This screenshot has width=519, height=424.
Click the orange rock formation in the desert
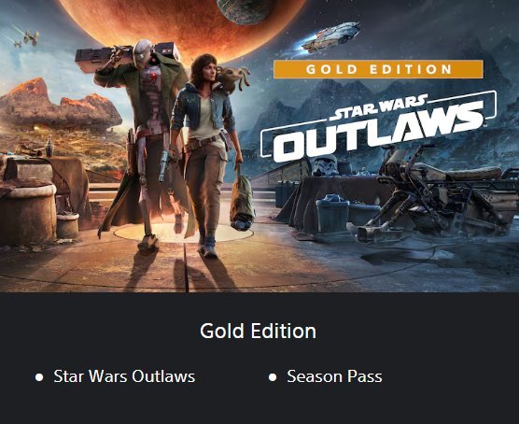(60, 106)
